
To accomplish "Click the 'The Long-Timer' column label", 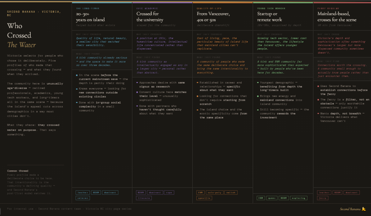I will click(x=87, y=8).
